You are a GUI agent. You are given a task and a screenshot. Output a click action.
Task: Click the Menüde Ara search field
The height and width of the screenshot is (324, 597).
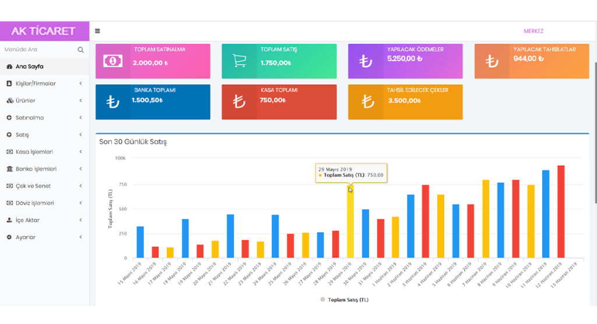38,50
